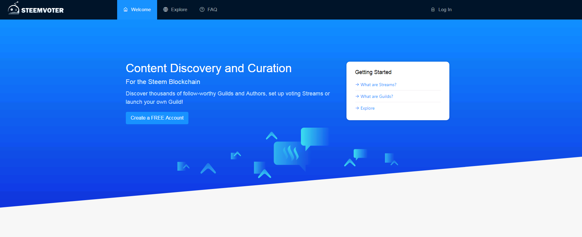Click the Steemvoter robot logo icon

click(14, 8)
